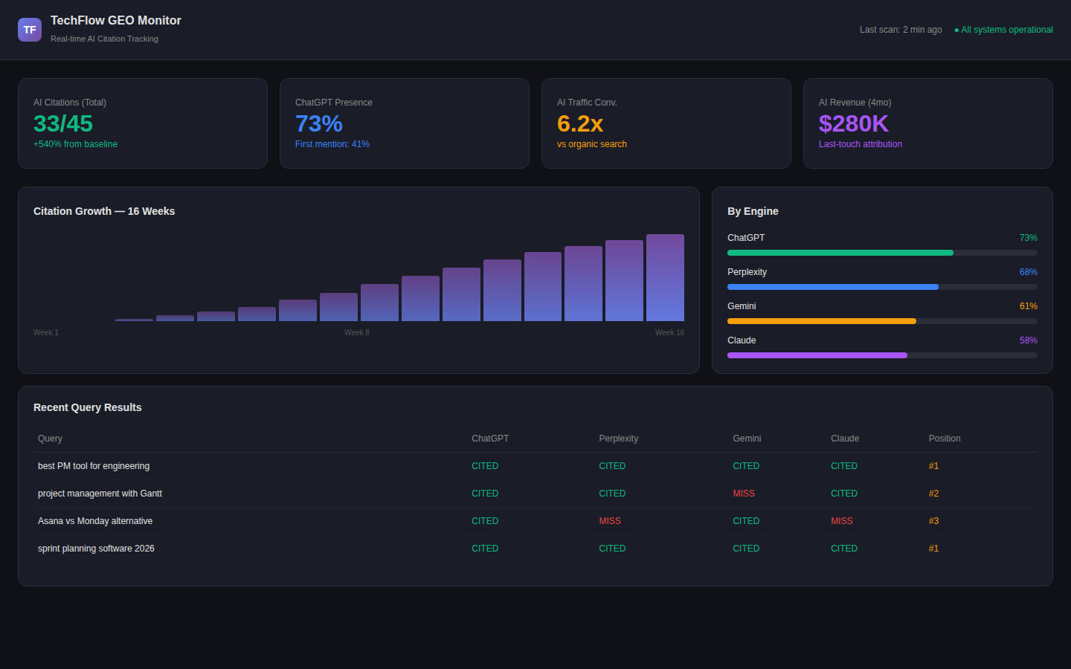Screen dimensions: 1071x669
Task: Click 'Last scan: 2 min ago' text
Action: (901, 30)
